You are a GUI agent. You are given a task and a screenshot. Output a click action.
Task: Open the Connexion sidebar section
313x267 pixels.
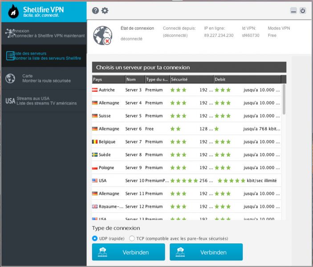point(44,33)
